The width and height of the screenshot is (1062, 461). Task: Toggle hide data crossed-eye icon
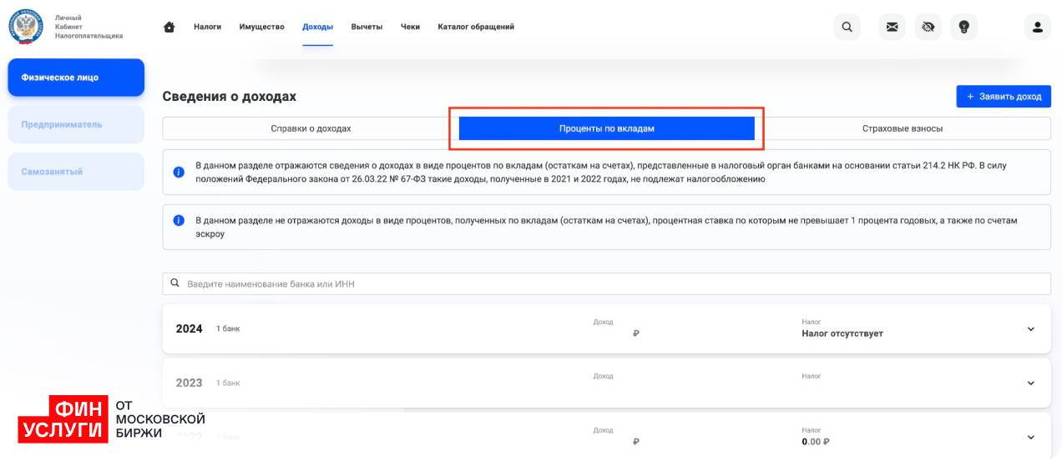[928, 27]
